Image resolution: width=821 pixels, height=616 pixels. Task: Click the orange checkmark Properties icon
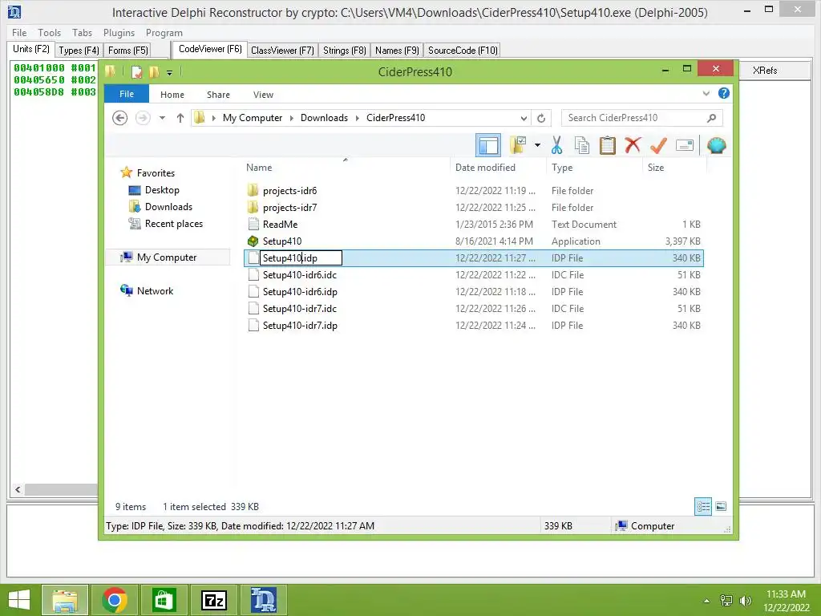coord(658,145)
